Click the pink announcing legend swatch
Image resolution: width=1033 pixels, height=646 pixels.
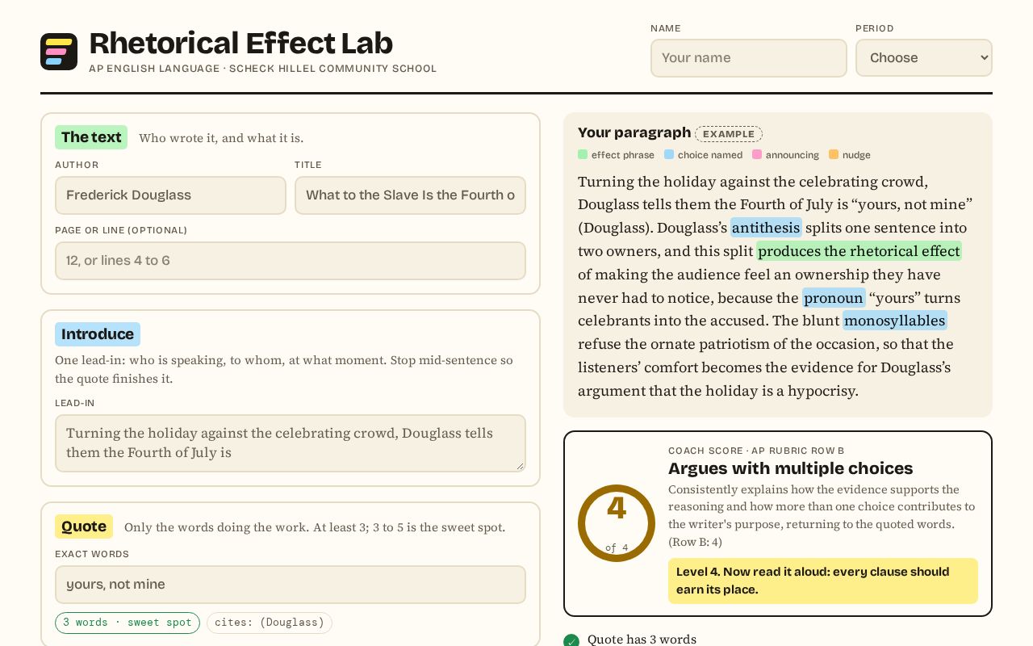[757, 154]
